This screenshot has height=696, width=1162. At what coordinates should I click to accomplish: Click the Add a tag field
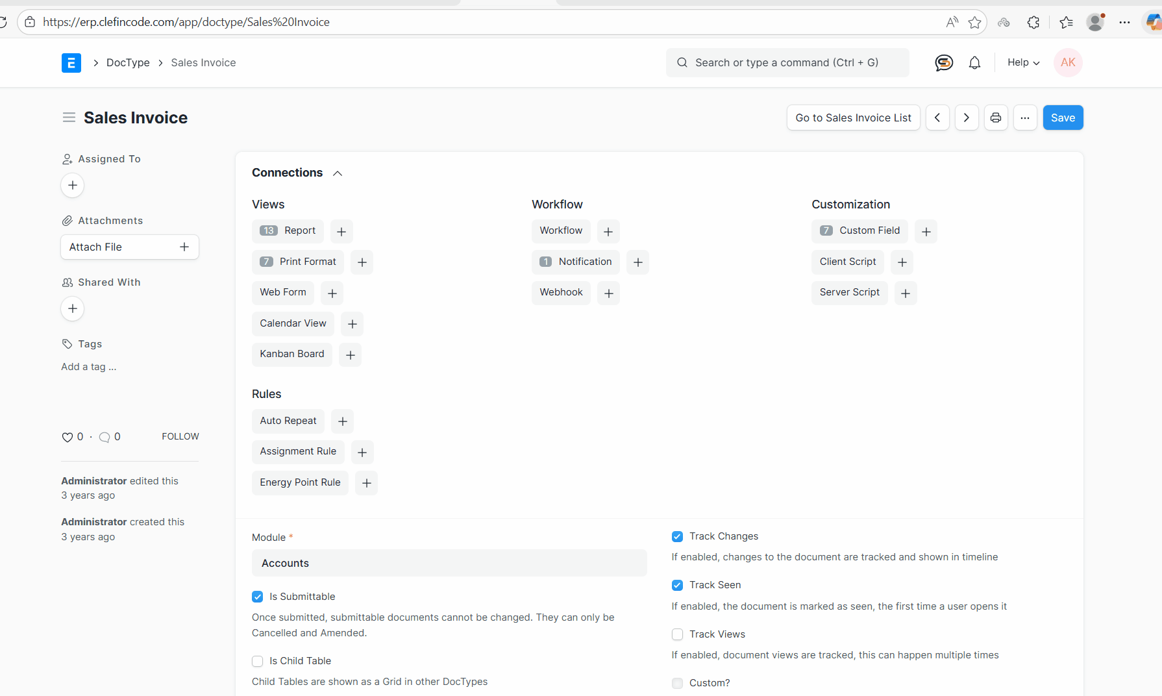(88, 366)
